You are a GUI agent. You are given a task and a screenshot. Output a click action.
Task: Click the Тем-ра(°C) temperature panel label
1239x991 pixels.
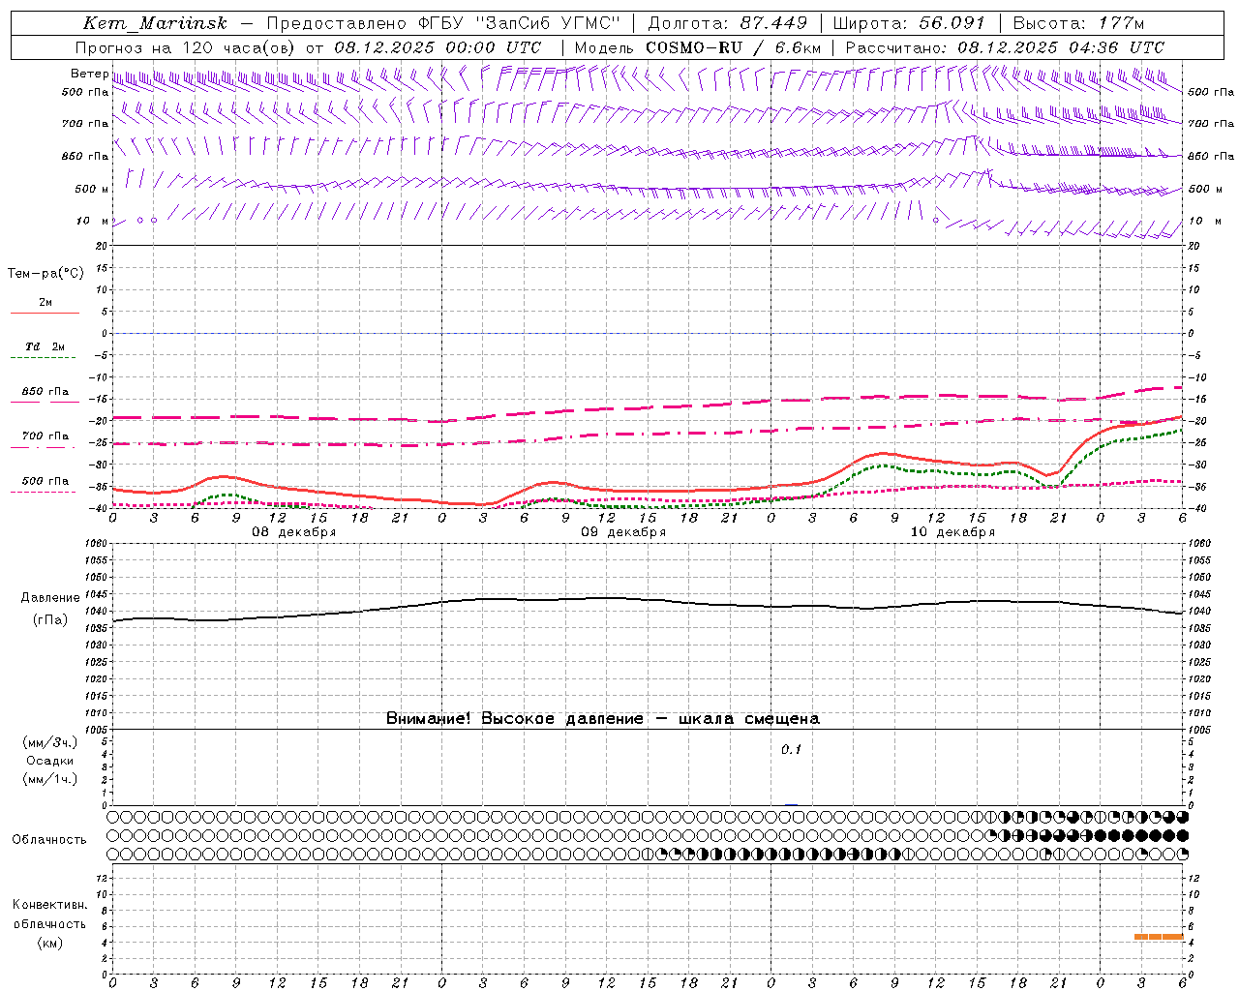pos(45,274)
